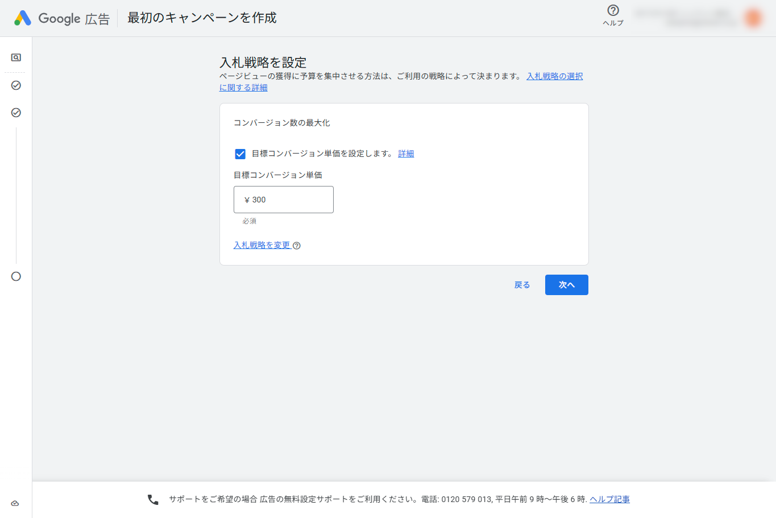The width and height of the screenshot is (776, 518).
Task: Open 入札戦略の選択に関する詳細 link
Action: (554, 76)
